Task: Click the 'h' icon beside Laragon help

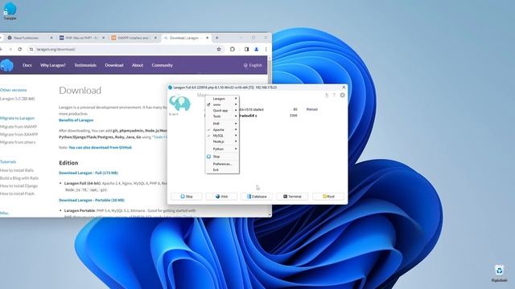Action: pos(327,95)
